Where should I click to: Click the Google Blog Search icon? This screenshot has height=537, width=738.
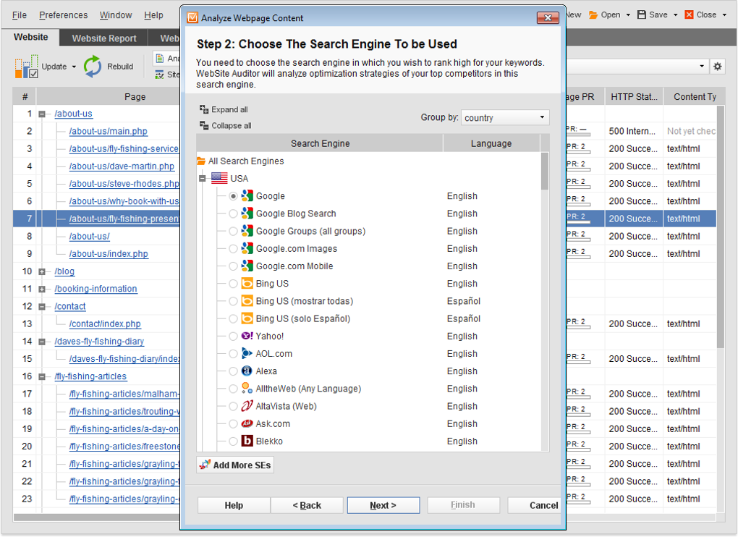tap(247, 213)
